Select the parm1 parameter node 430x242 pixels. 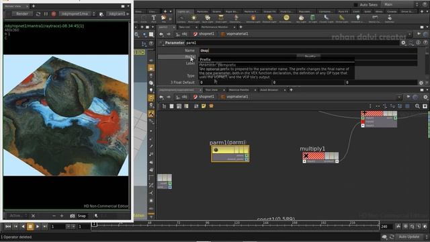(x=230, y=154)
